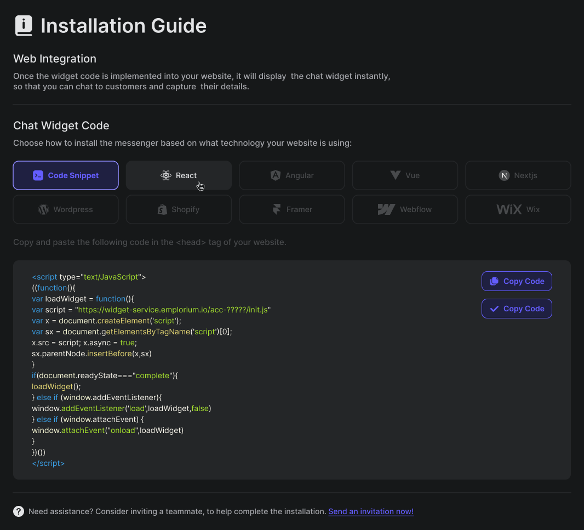Click the React atom logo icon
584x530 pixels.
point(166,175)
